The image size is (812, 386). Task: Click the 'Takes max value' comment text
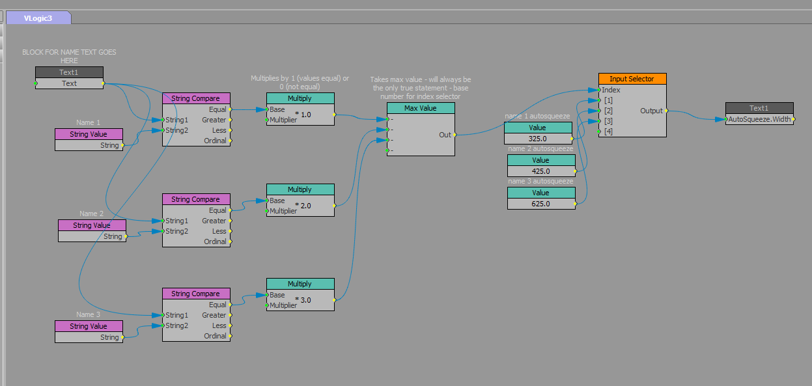tap(421, 88)
